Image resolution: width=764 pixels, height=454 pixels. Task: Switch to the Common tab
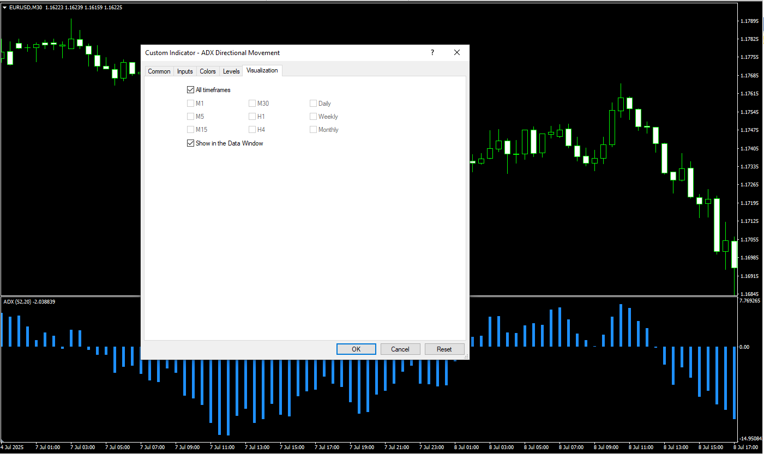pos(159,71)
